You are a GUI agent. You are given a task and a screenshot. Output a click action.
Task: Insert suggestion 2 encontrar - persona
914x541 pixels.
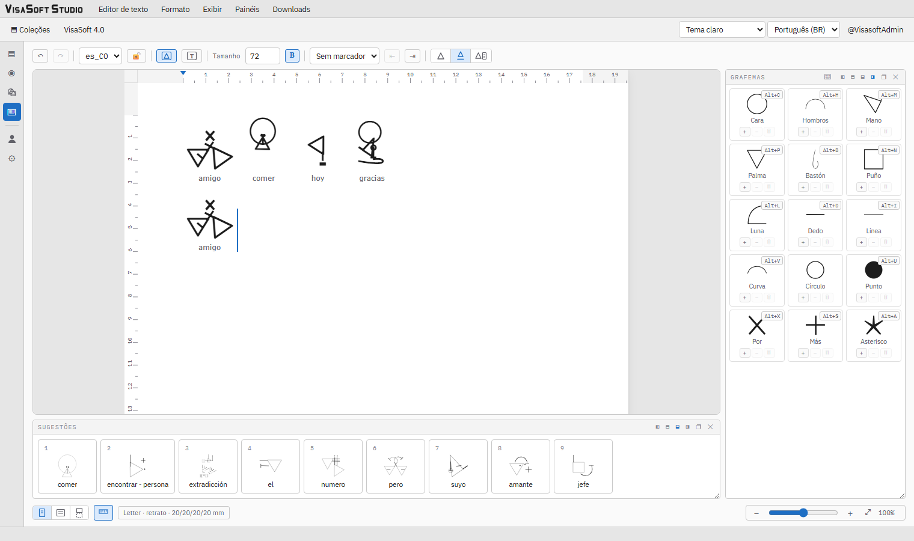coord(138,466)
